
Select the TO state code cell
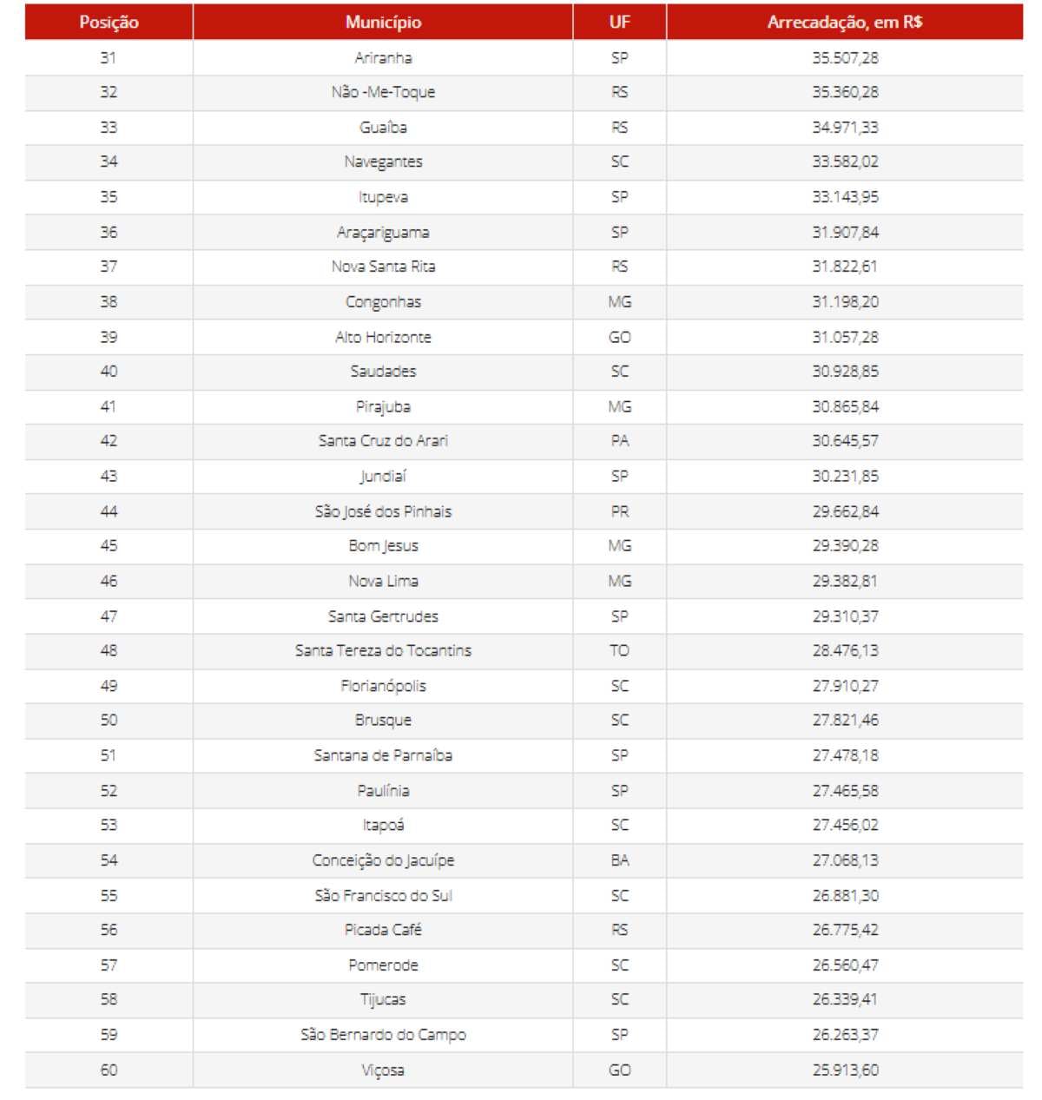[x=619, y=650]
